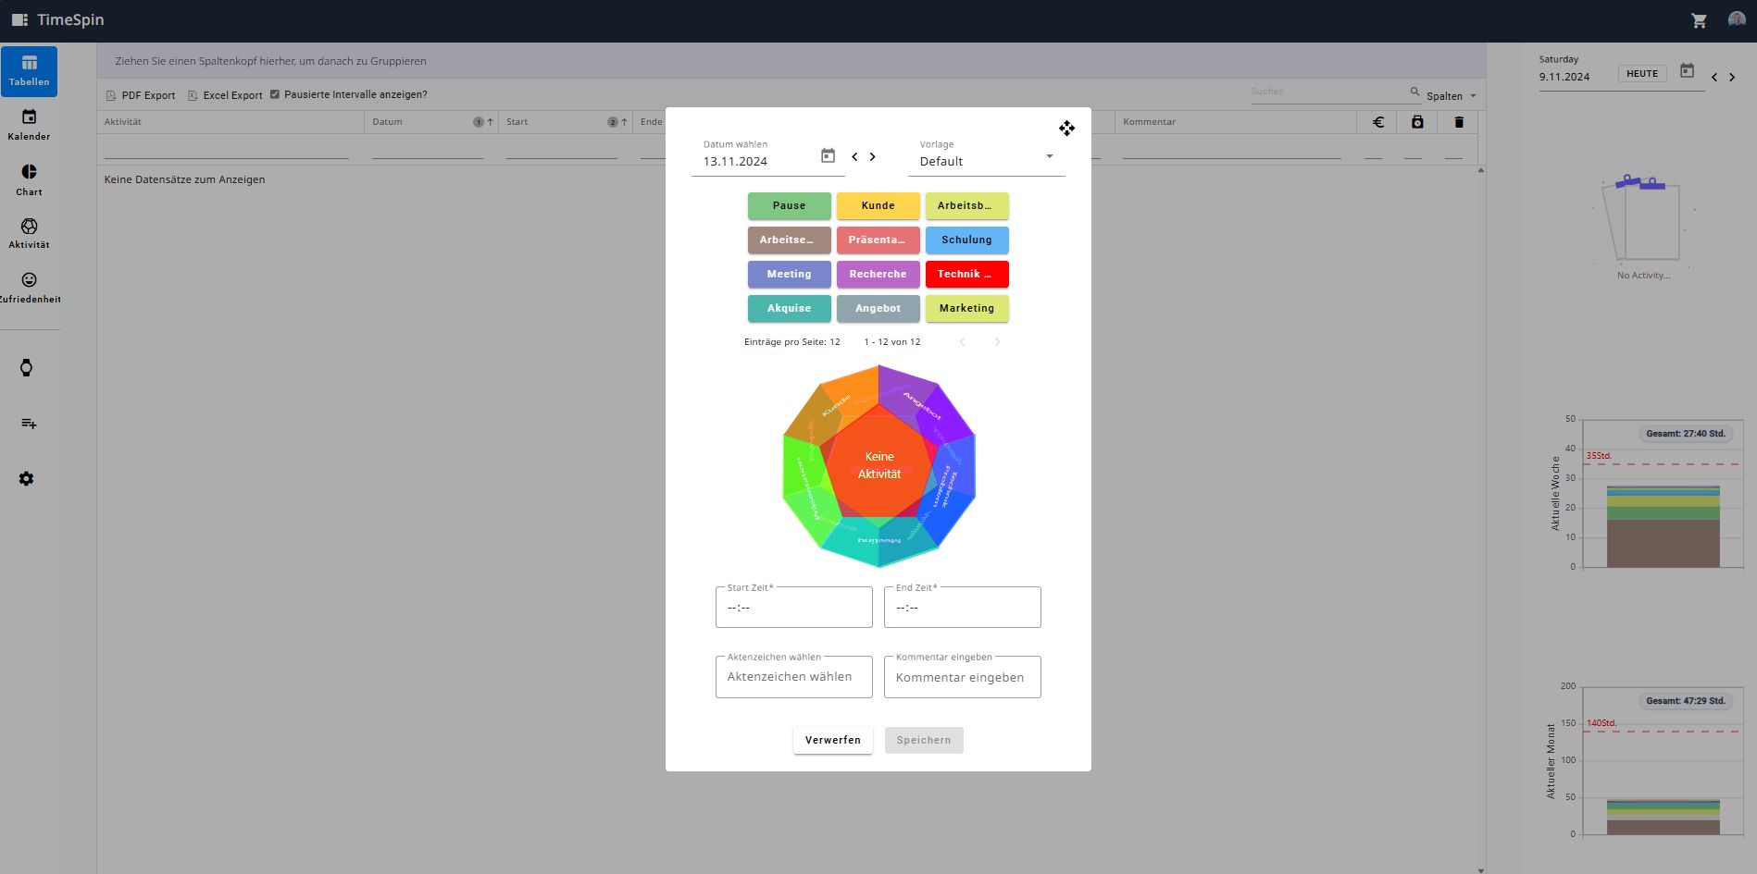Click the Start Zeit input field

[792, 607]
